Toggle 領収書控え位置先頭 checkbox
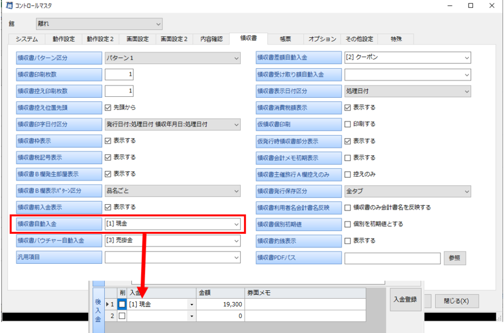 tap(108, 108)
